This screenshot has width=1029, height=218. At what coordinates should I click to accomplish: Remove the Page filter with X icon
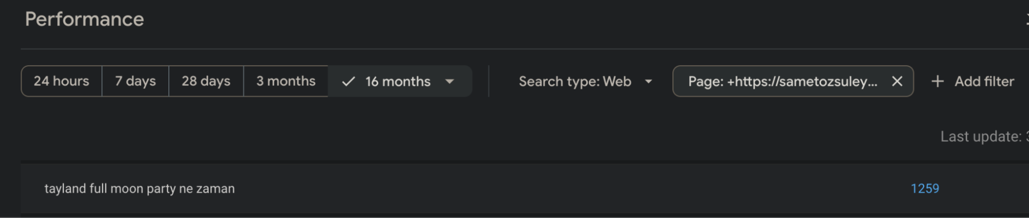point(897,81)
